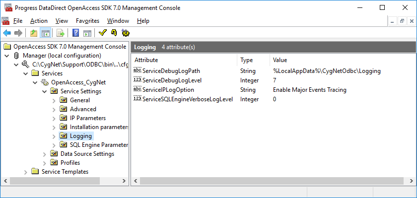
Task: Click folder icon of Profiles node
Action: pos(54,162)
